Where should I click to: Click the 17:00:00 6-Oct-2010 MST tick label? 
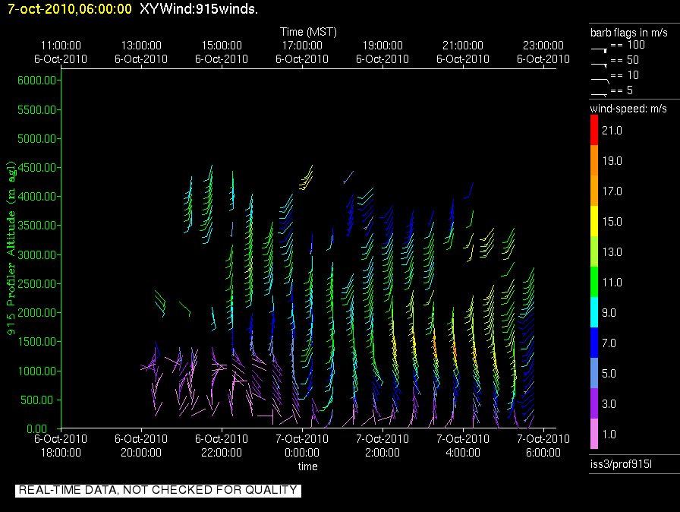click(302, 52)
